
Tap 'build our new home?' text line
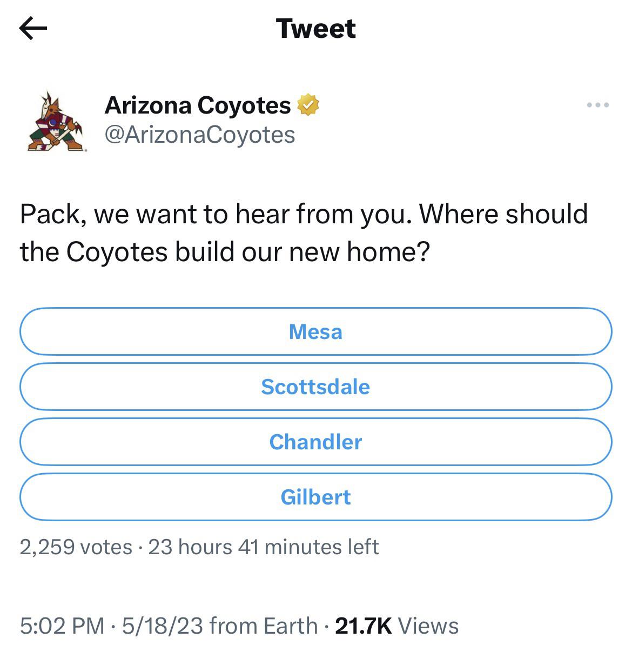pyautogui.click(x=302, y=251)
